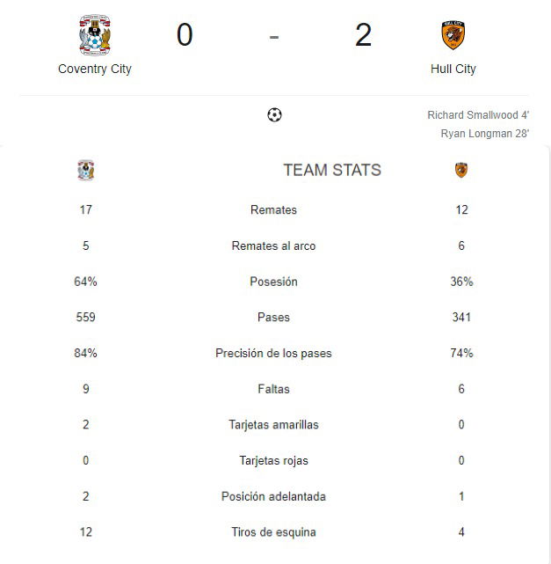Select goal scorer Ryan Longman 28'
The width and height of the screenshot is (551, 564).
[x=485, y=134]
